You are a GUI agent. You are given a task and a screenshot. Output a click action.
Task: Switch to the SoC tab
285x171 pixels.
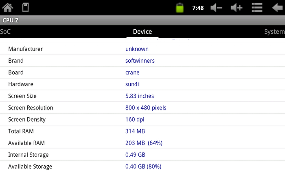pyautogui.click(x=5, y=32)
